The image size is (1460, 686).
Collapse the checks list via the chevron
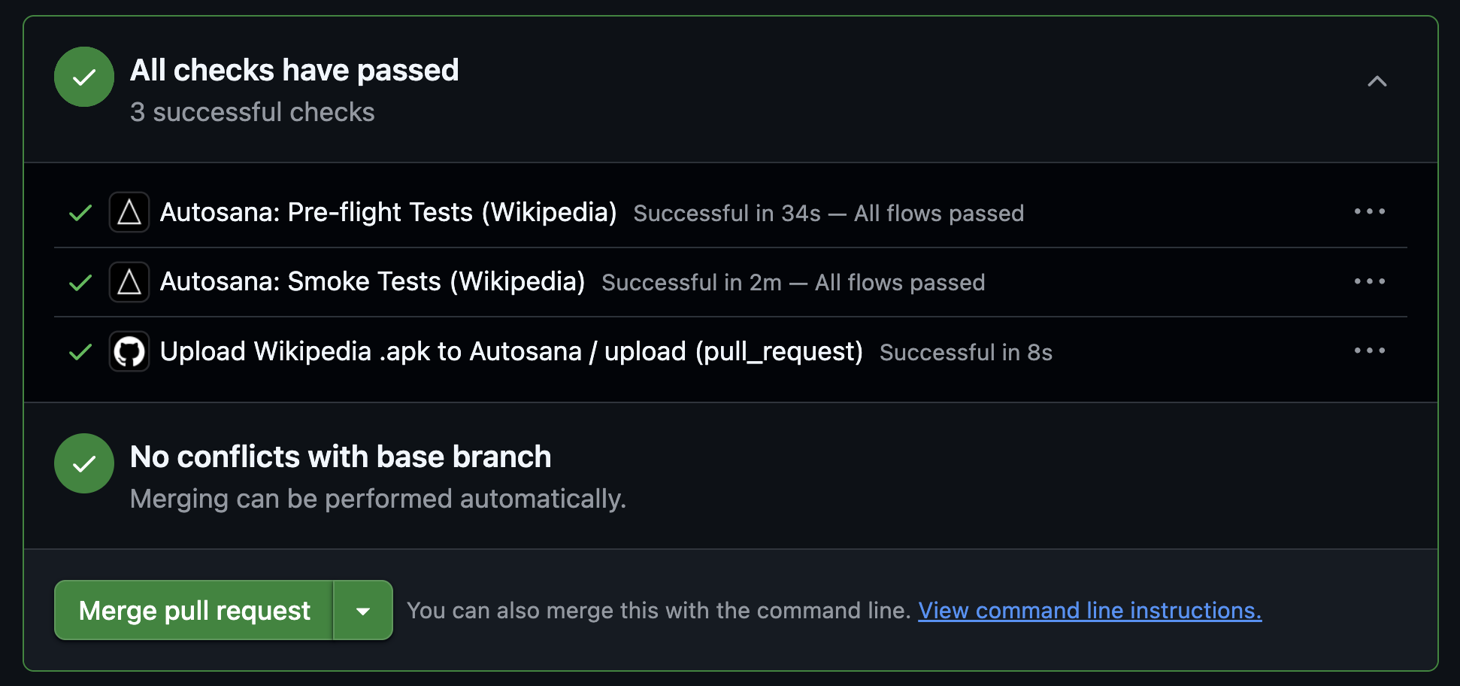pos(1376,80)
